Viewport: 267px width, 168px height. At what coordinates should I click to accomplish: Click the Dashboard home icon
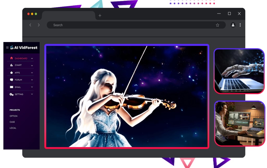(11, 58)
